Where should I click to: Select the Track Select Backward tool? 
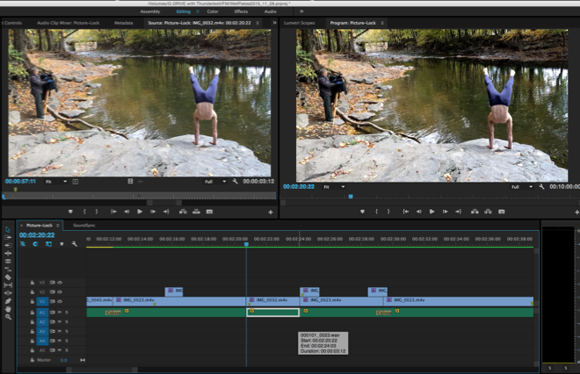pos(8,246)
